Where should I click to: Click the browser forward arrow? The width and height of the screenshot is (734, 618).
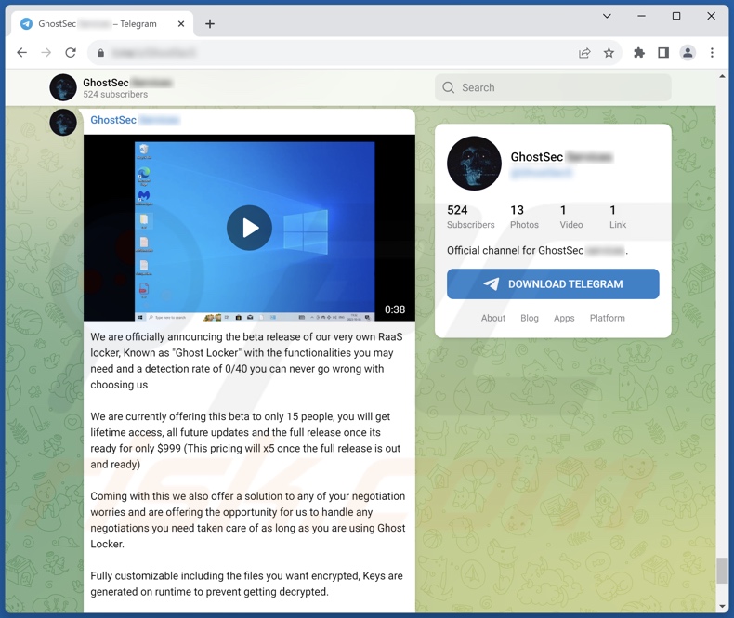(x=46, y=52)
